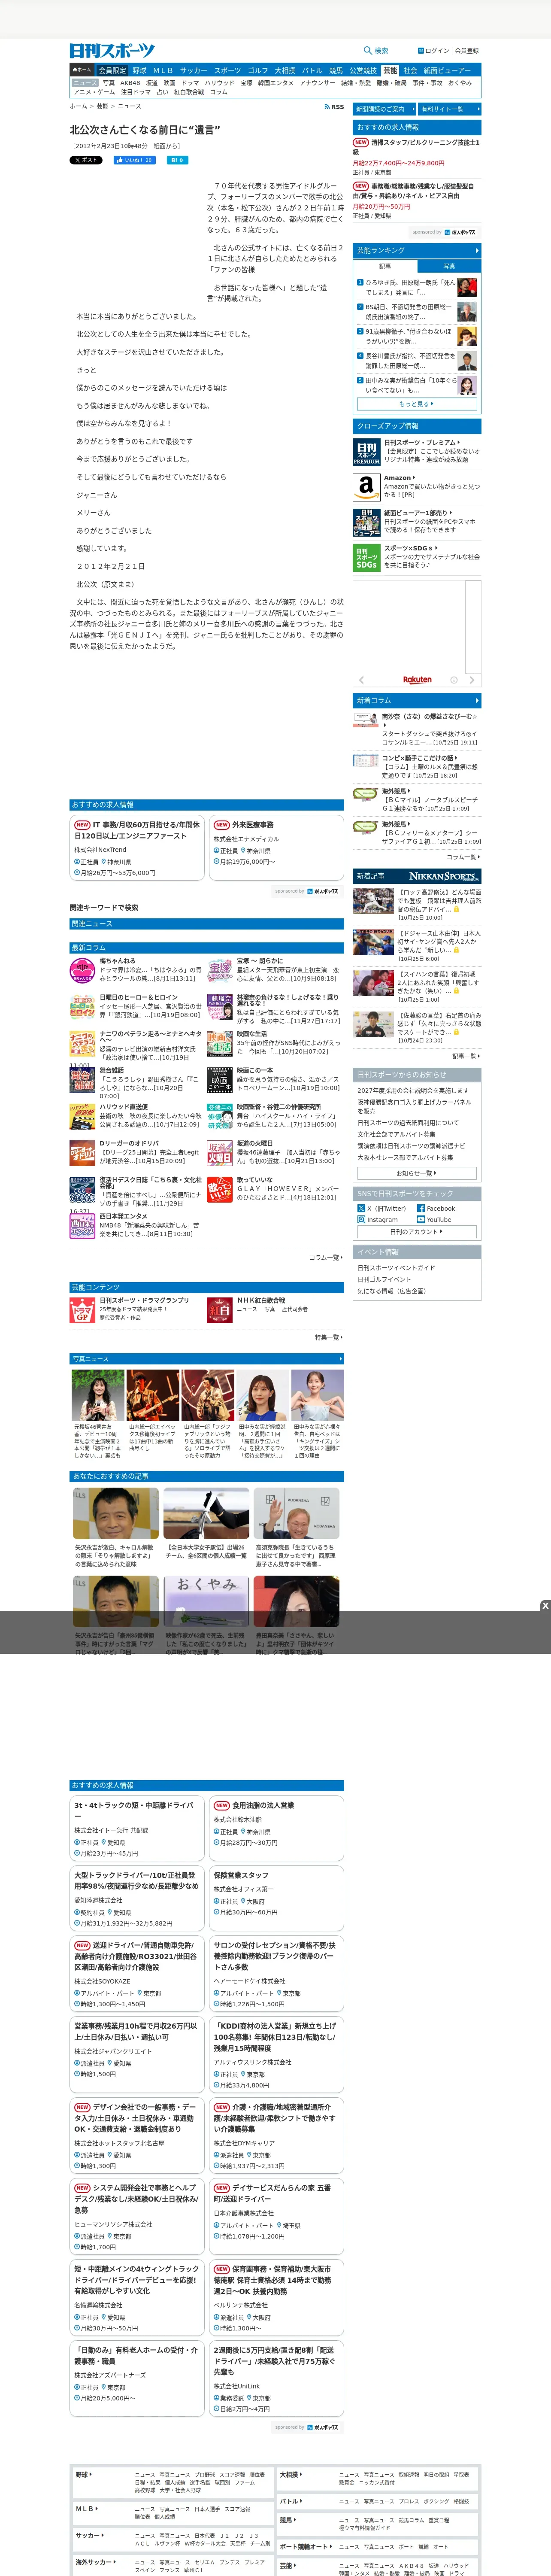
Task: Open ゴルフ navigation tab
Action: pos(258,71)
